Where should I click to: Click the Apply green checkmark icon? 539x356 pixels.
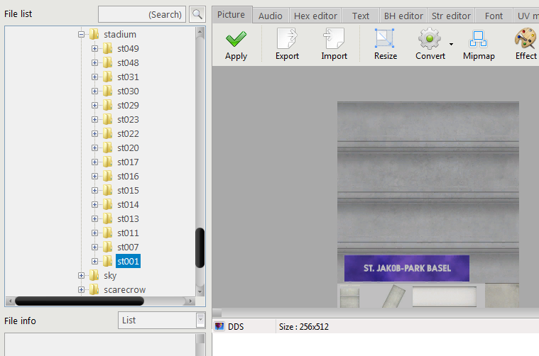236,39
